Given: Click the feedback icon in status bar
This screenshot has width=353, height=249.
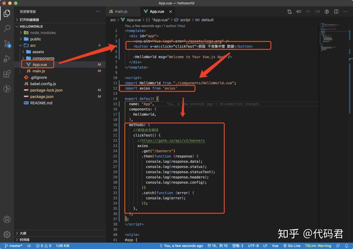Looking at the screenshot, I should (x=338, y=246).
